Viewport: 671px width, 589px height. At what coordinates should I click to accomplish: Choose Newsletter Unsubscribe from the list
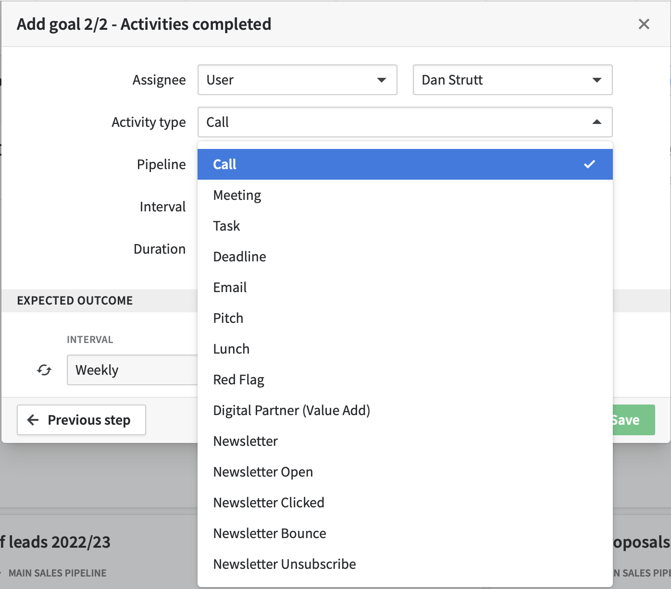pyautogui.click(x=284, y=564)
